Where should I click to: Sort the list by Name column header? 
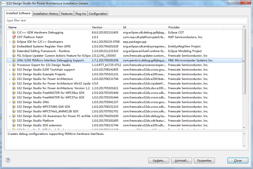coord(49,27)
